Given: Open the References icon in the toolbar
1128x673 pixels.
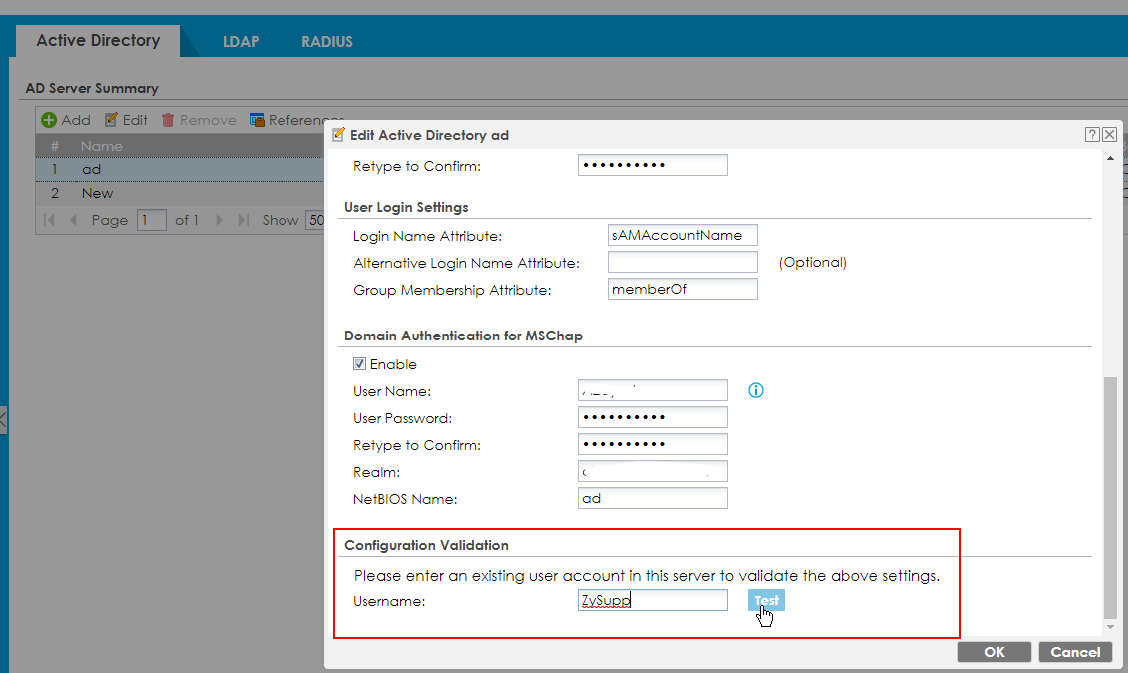Looking at the screenshot, I should point(257,120).
